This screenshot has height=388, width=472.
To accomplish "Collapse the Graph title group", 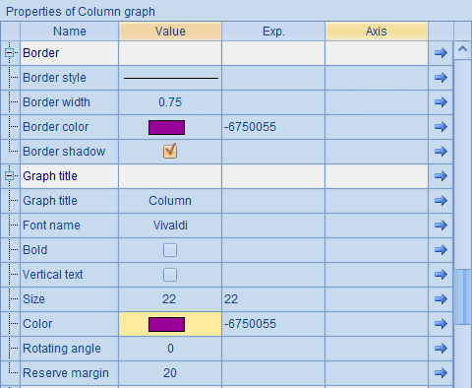I will [9, 176].
